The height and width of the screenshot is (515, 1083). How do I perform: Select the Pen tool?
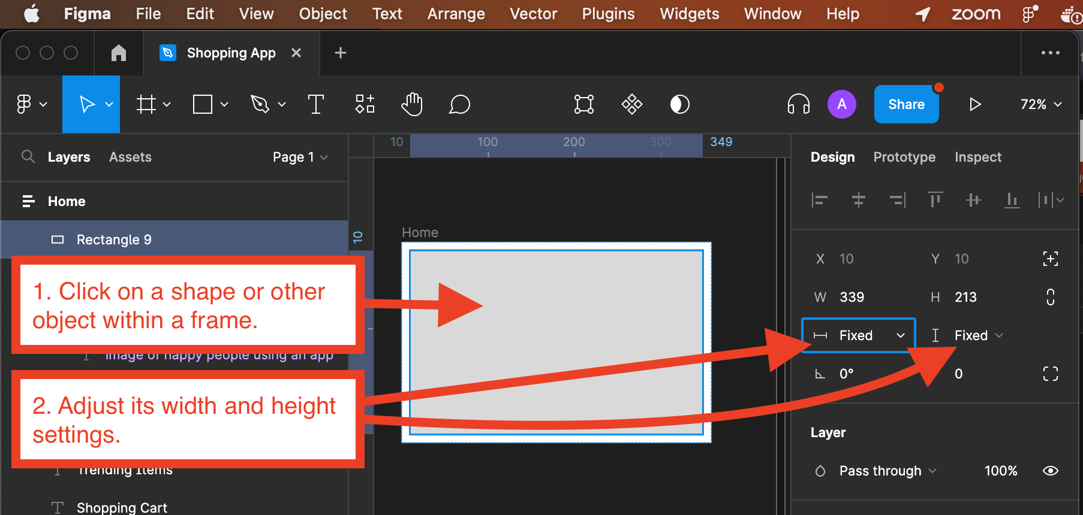[260, 104]
